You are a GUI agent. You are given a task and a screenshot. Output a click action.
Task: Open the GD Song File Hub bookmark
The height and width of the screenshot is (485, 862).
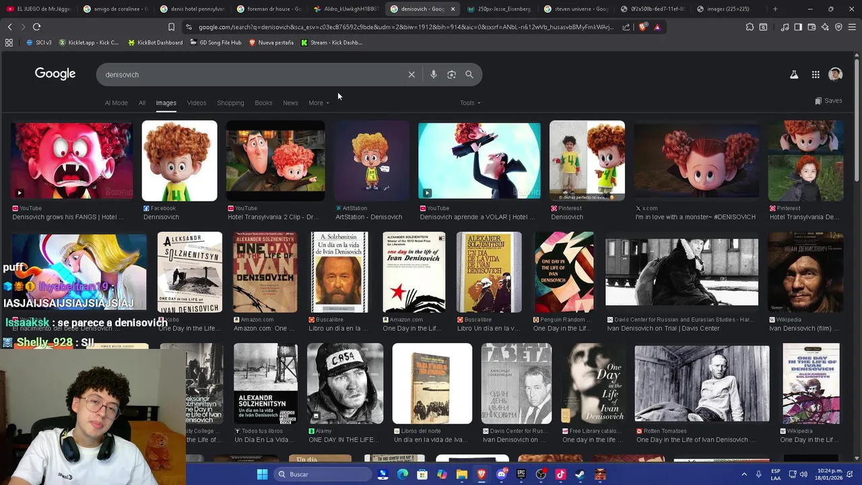[215, 42]
